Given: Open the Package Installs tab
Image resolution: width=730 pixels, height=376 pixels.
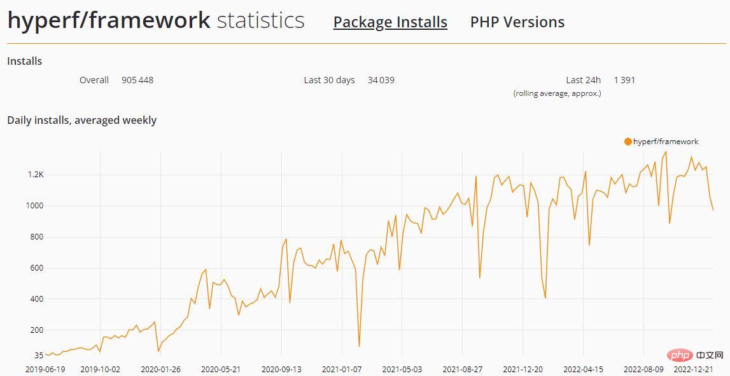Looking at the screenshot, I should pos(390,22).
